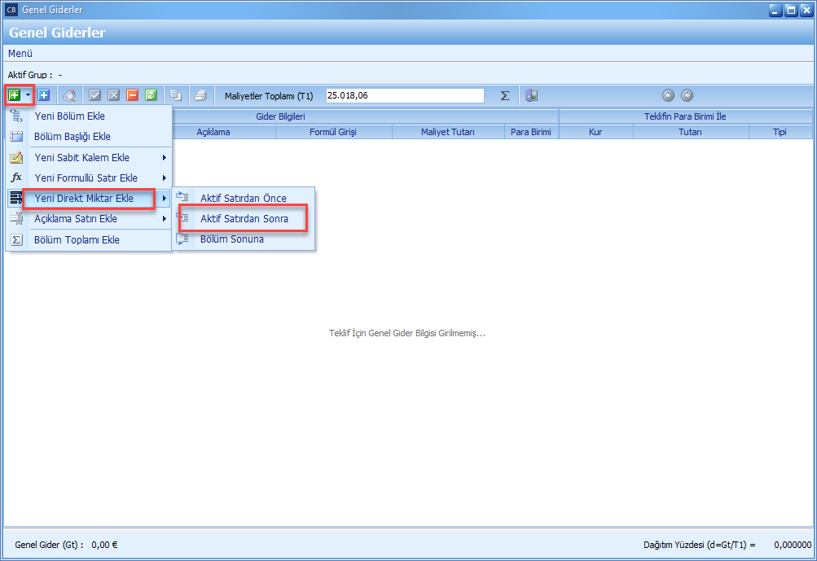Click the checkmark confirm toolbar icon
817x561 pixels.
click(95, 95)
